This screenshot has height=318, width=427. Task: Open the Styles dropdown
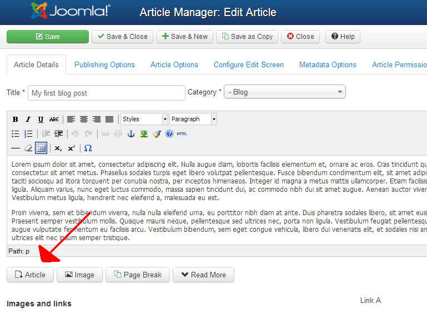pyautogui.click(x=144, y=119)
